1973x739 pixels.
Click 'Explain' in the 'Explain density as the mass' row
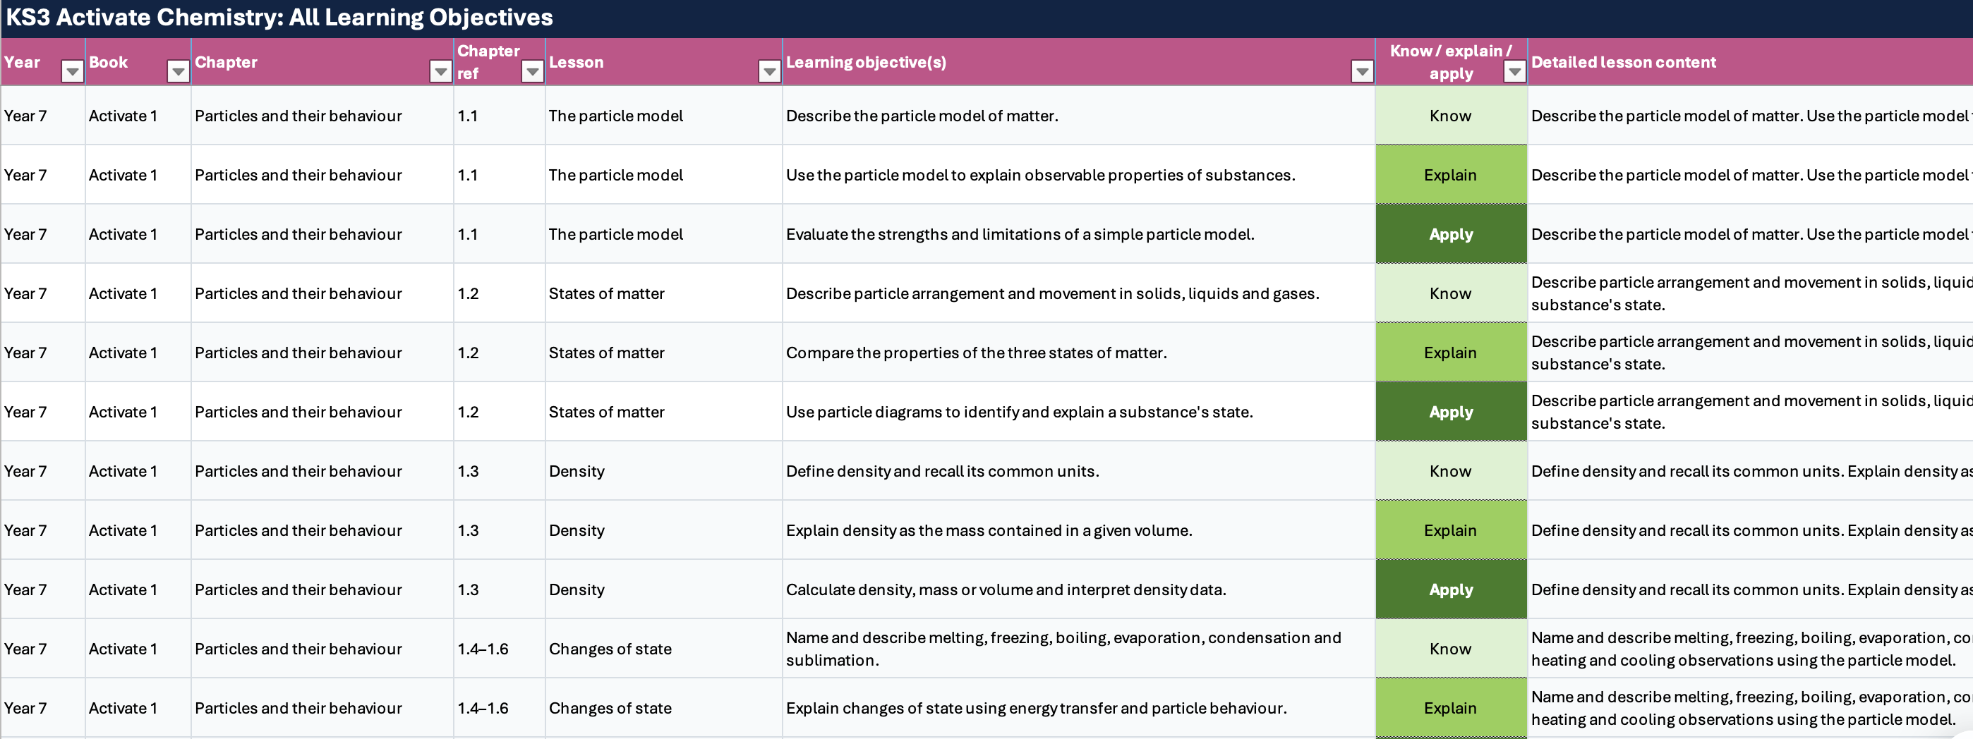1451,531
